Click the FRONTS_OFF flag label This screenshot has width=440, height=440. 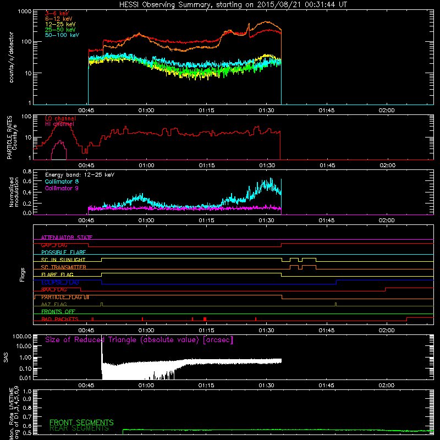58,312
